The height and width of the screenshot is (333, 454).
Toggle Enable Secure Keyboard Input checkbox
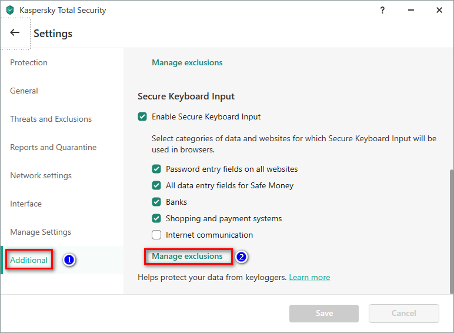pyautogui.click(x=142, y=116)
